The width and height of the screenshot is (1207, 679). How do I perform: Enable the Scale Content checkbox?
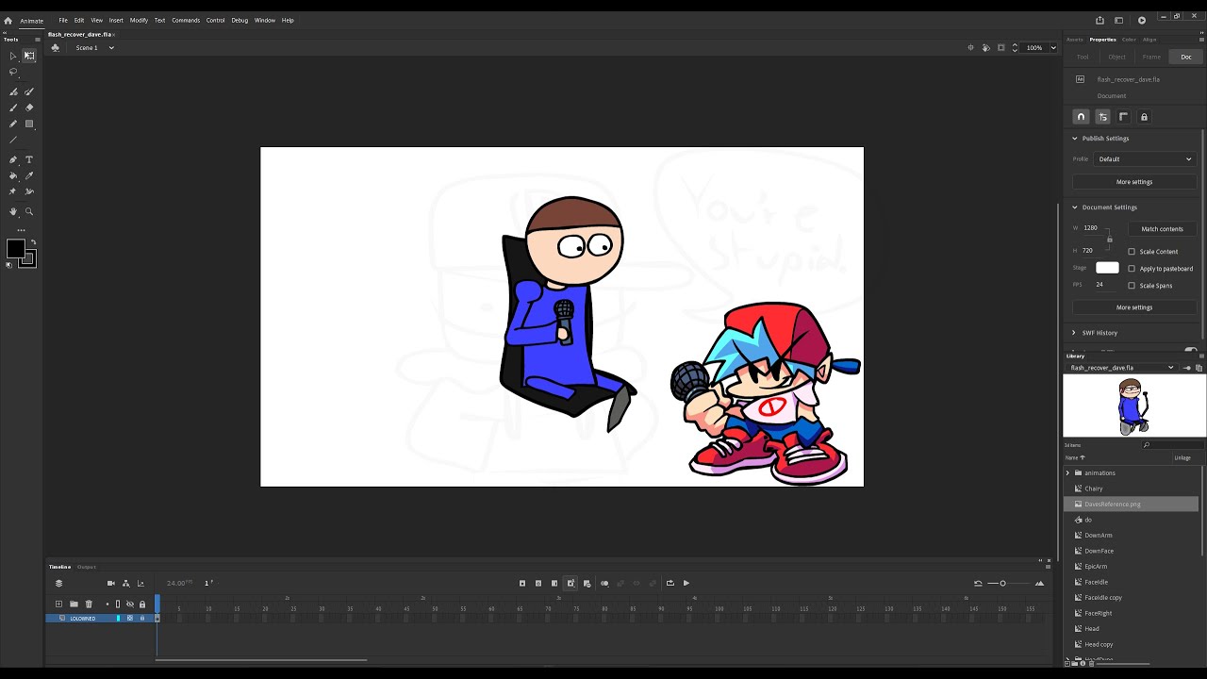click(x=1132, y=252)
